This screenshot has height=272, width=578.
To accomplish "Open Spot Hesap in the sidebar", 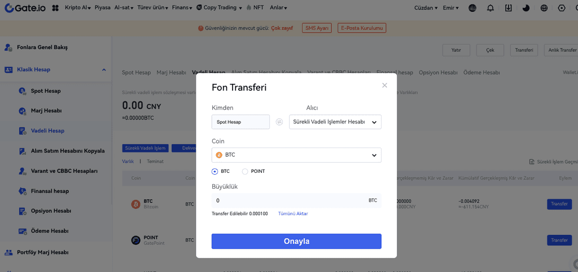I will pos(46,91).
